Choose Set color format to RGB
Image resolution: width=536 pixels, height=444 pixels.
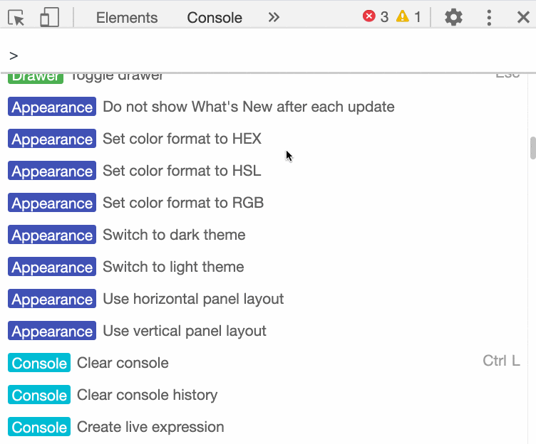coord(183,203)
